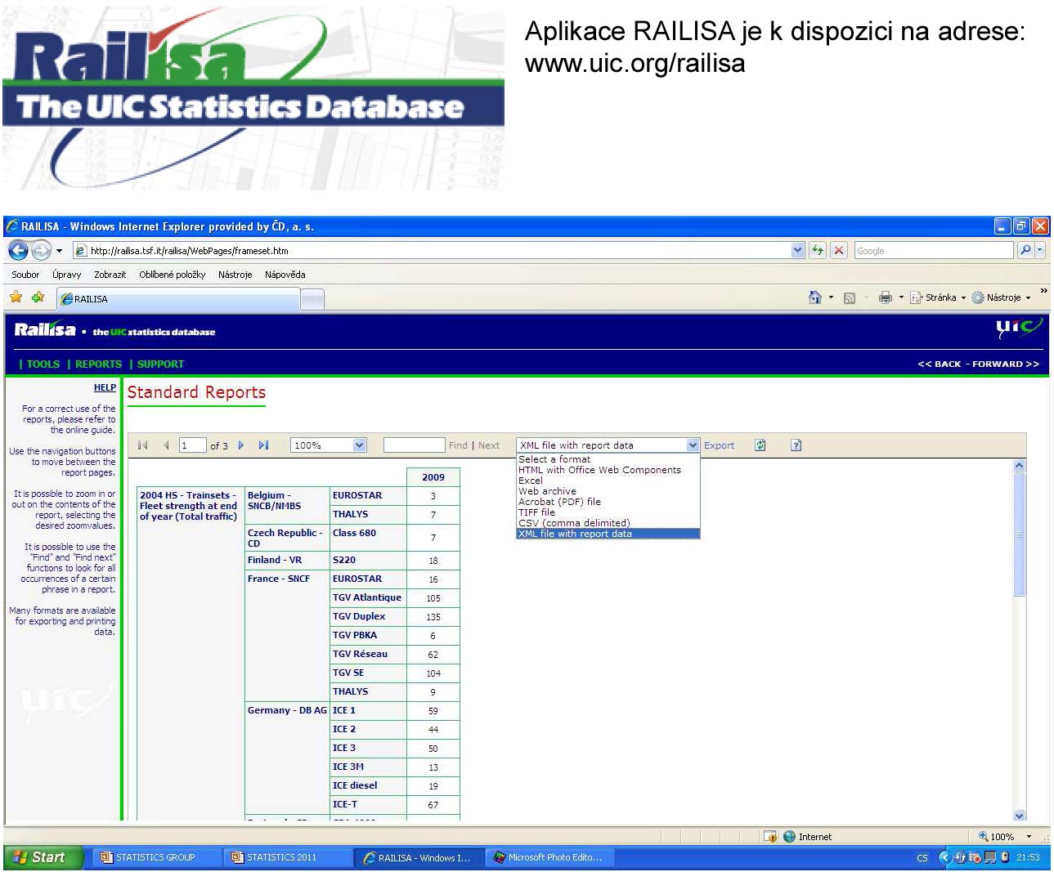Select the RAILISA browser tab

178,299
